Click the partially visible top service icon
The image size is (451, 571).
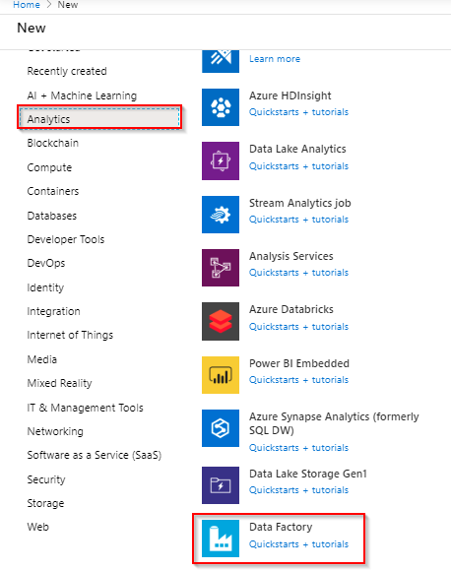(221, 61)
